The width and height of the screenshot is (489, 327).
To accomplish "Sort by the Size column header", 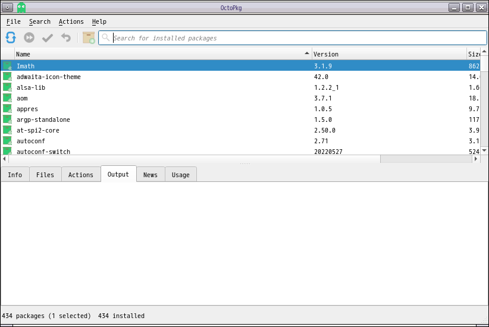I will tap(474, 54).
